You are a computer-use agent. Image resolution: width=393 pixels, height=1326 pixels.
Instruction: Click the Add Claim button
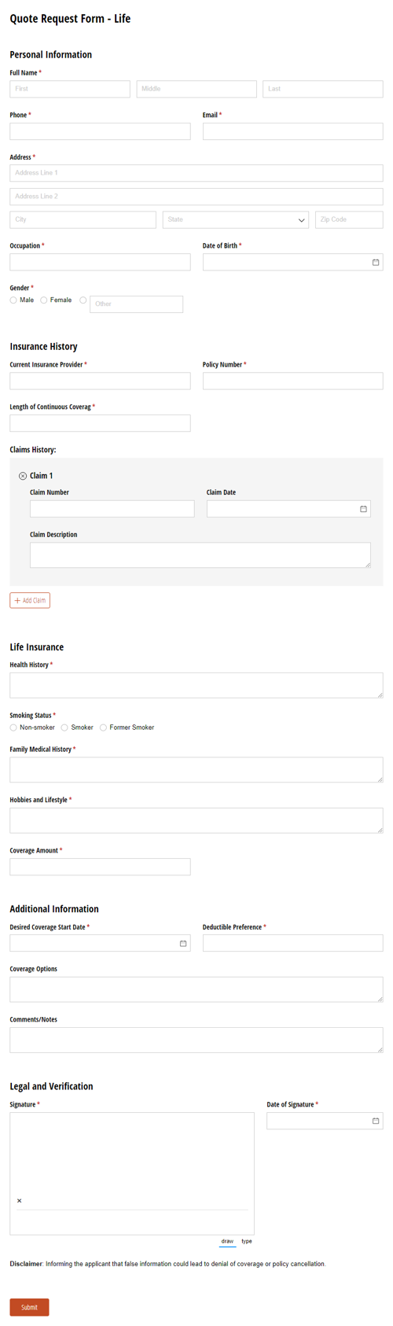(30, 600)
